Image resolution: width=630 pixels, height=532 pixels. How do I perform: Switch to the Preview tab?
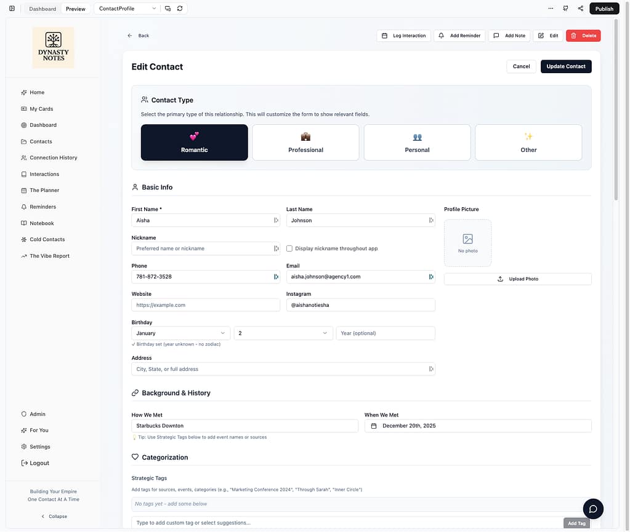[76, 9]
